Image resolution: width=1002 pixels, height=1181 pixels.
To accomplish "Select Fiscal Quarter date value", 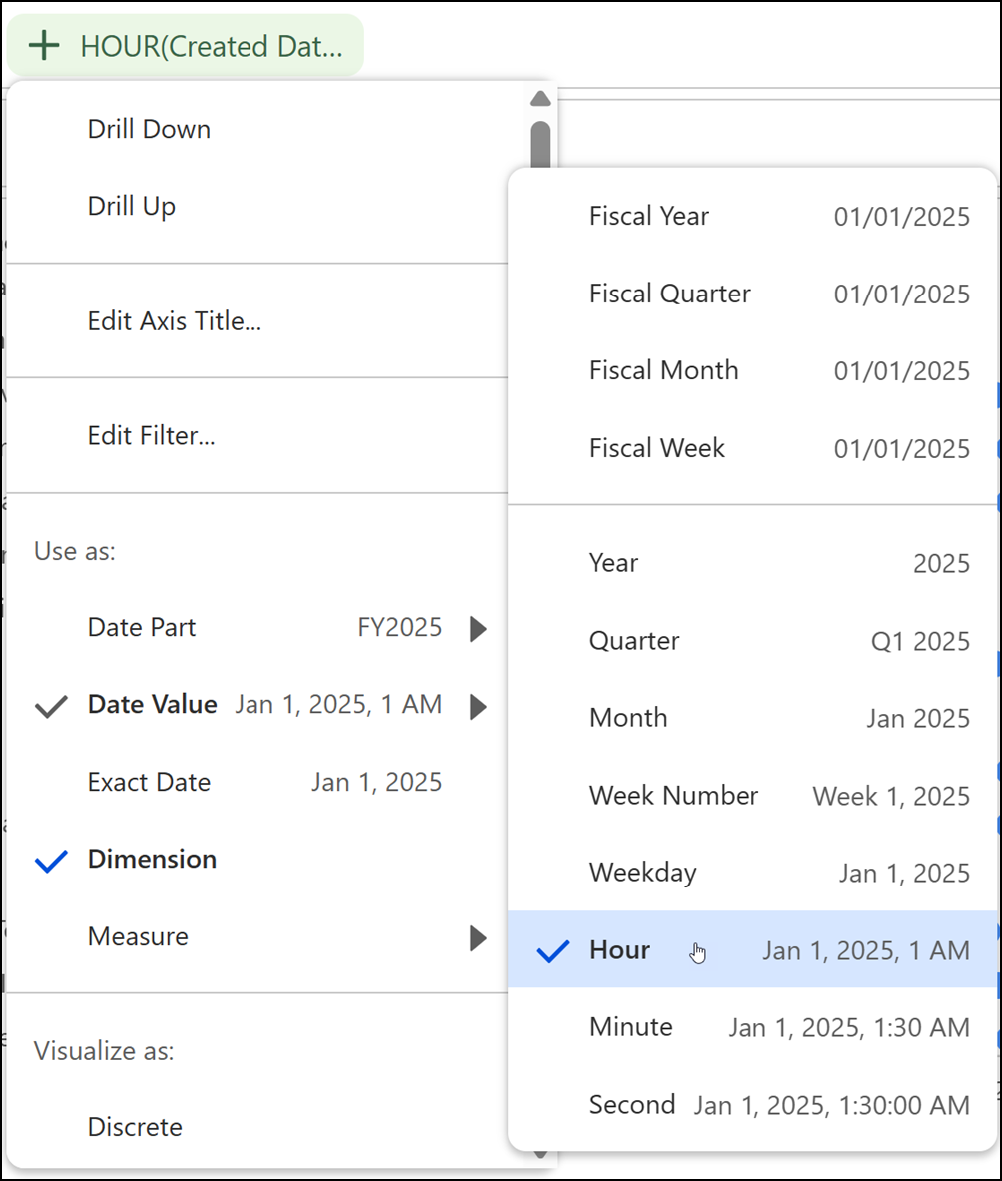I will click(752, 294).
